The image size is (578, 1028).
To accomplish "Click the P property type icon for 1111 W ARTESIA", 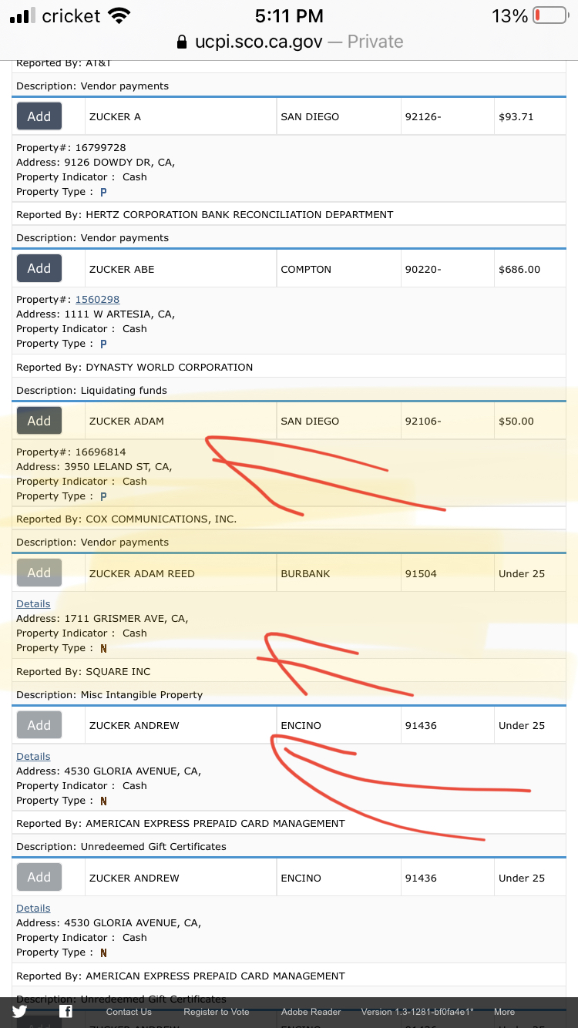I will (x=103, y=344).
